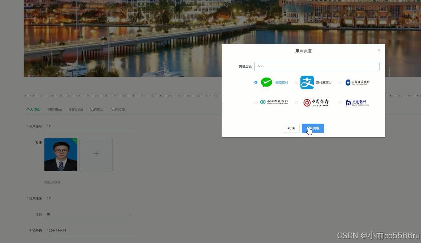421x243 pixels.
Task: Click the Agricultural Bank of China logo
Action: (274, 102)
